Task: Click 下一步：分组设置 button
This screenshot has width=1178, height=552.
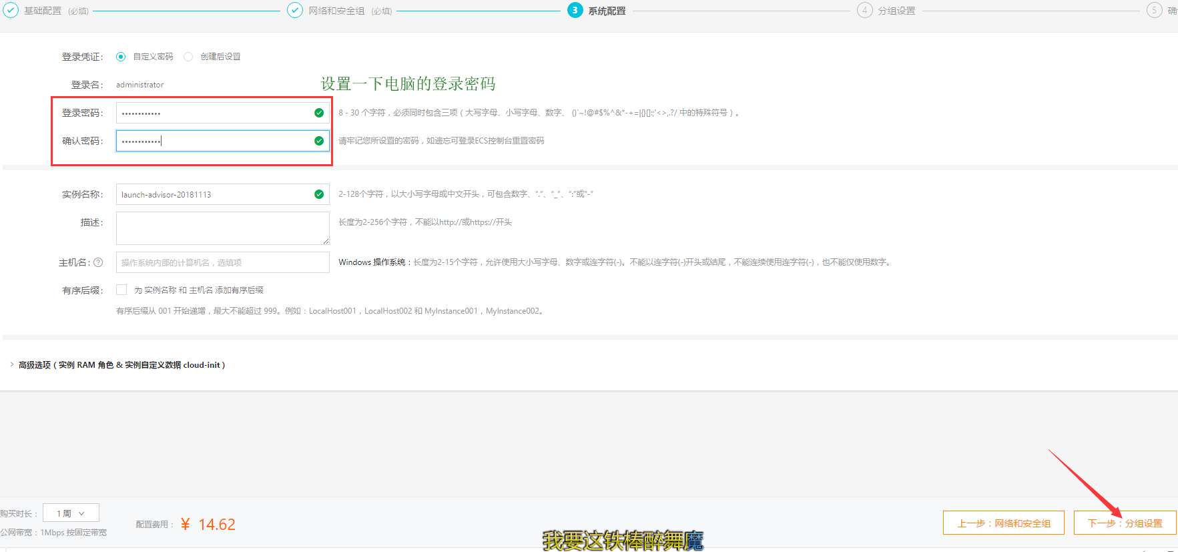Action: pos(1125,523)
